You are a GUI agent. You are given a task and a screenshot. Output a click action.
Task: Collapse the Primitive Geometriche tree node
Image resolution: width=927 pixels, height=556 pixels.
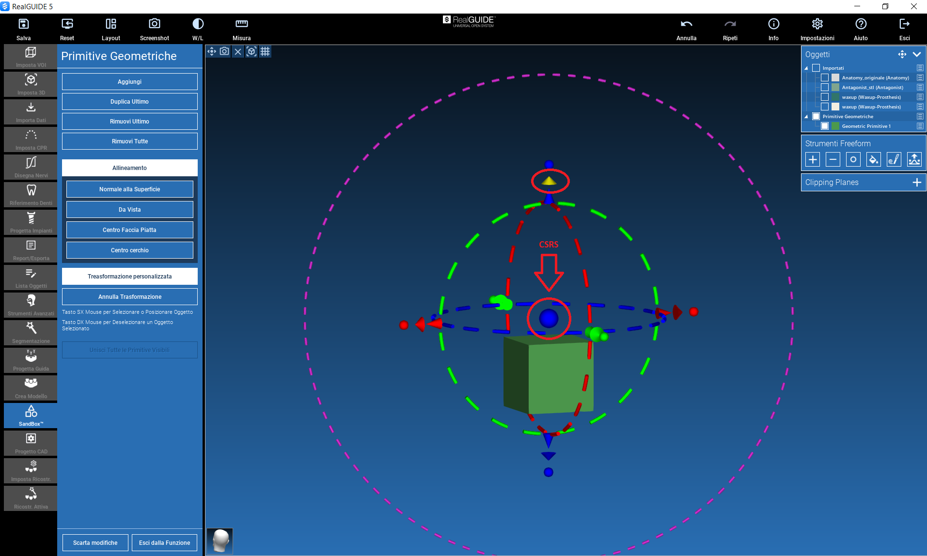point(806,117)
